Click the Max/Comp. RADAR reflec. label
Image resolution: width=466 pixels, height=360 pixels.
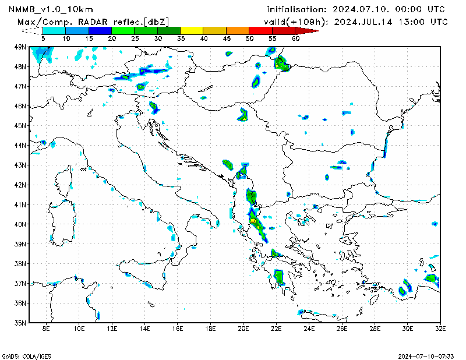click(93, 21)
